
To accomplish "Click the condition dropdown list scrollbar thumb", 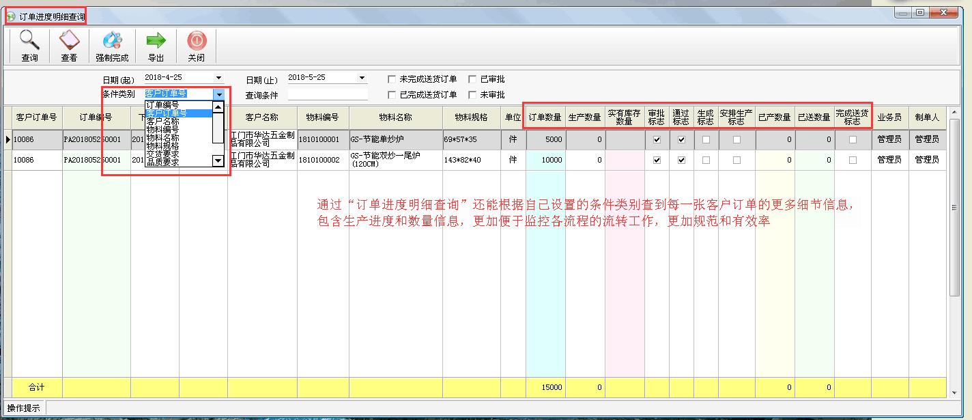I will pos(218,128).
